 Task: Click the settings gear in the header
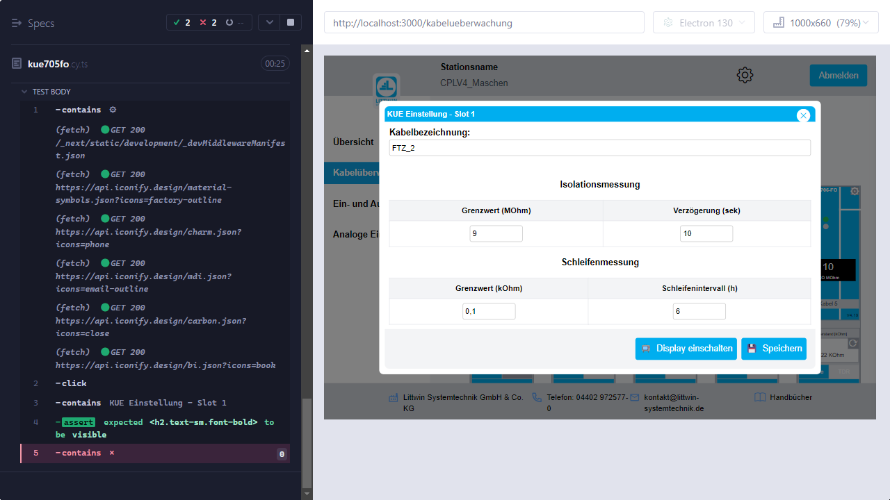click(745, 75)
